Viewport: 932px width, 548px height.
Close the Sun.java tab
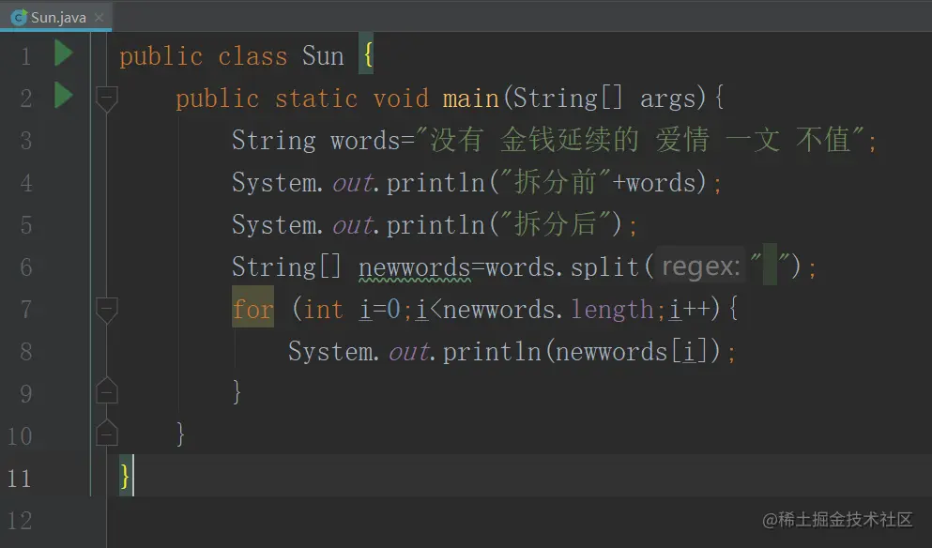pyautogui.click(x=99, y=17)
